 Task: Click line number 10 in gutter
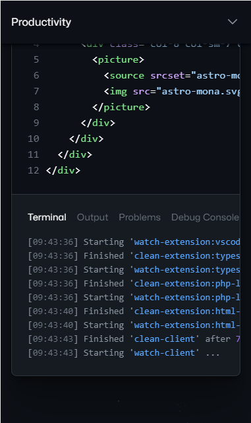(34, 139)
